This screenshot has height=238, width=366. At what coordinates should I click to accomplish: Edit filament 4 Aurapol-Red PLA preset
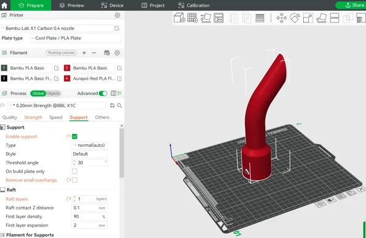tap(120, 79)
